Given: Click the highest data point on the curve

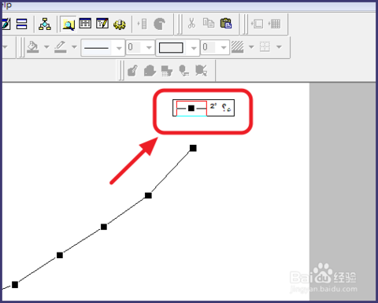Looking at the screenshot, I should 193,148.
